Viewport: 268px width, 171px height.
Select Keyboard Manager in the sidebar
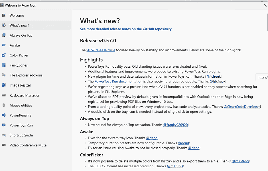click(36, 95)
